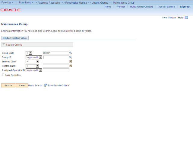Open New Window link
The height and width of the screenshot is (144, 193).
pos(169,17)
